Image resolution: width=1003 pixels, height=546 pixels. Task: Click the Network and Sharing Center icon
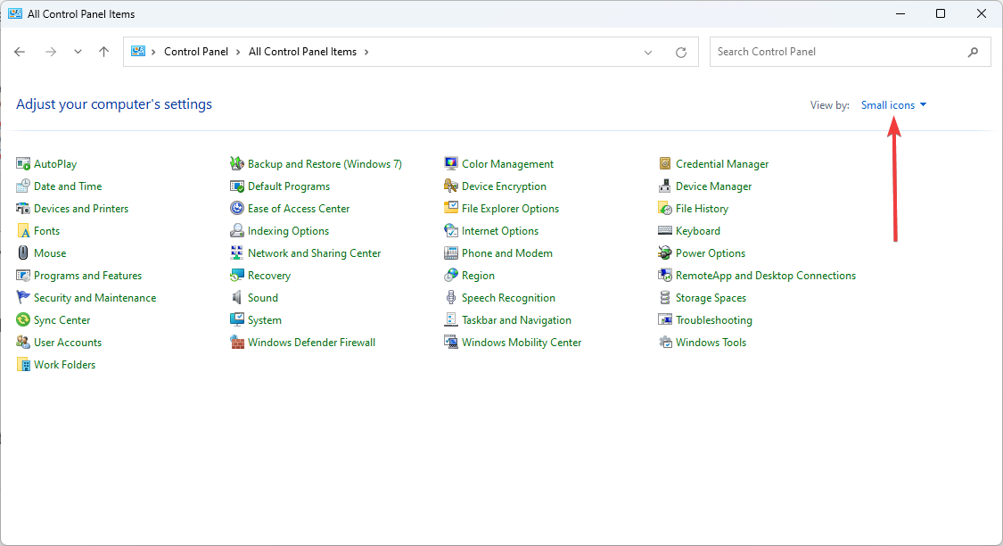tap(237, 253)
